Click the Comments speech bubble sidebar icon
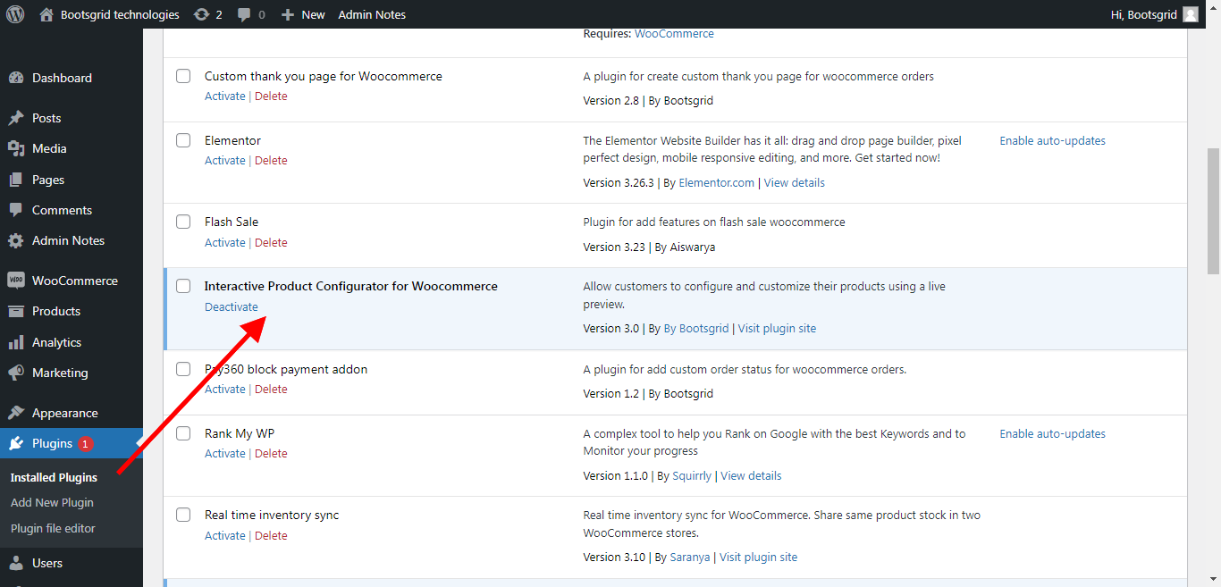1221x587 pixels. tap(16, 210)
